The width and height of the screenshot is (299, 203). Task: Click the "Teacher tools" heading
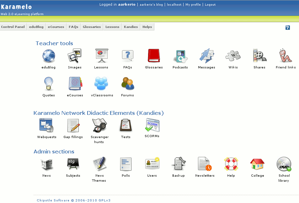54,43
